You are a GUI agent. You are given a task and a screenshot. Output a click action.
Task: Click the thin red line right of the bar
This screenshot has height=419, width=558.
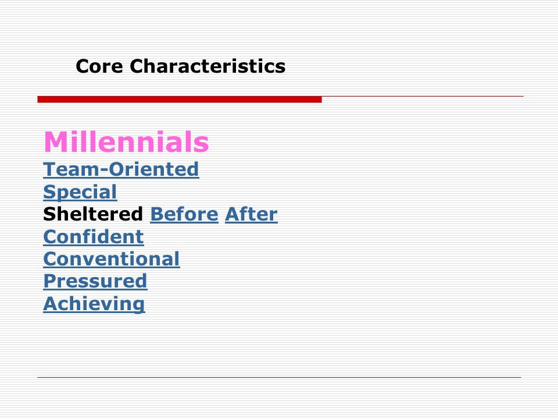pos(423,96)
